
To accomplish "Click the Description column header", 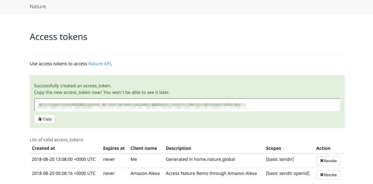I will pos(178,148).
